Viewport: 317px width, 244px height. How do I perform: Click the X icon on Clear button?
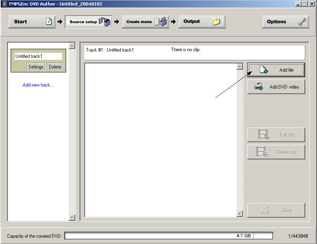coord(265,210)
